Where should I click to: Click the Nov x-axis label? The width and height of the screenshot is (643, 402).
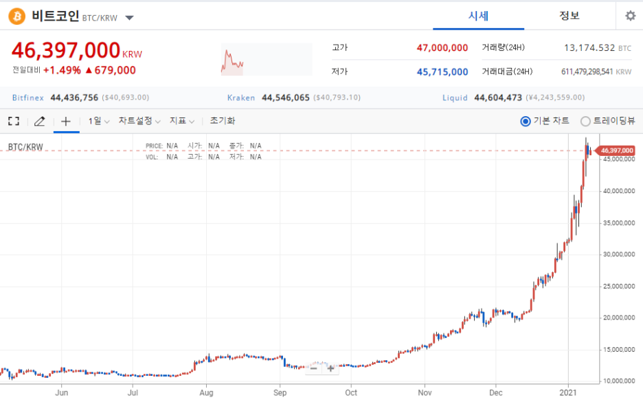tap(425, 392)
